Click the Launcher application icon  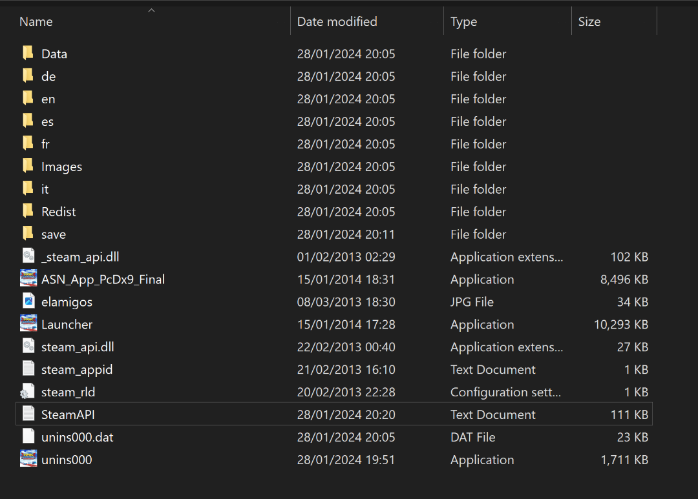coord(28,324)
